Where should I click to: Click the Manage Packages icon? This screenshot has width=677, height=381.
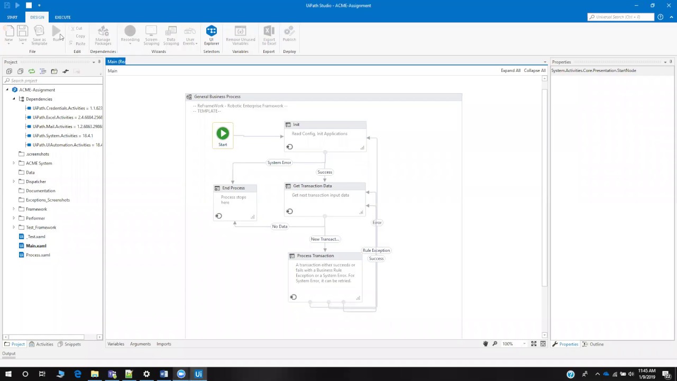click(103, 35)
